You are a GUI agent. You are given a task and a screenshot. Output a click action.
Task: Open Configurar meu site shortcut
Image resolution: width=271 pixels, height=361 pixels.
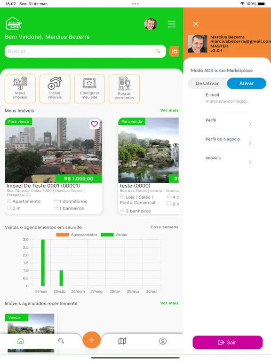tap(89, 89)
